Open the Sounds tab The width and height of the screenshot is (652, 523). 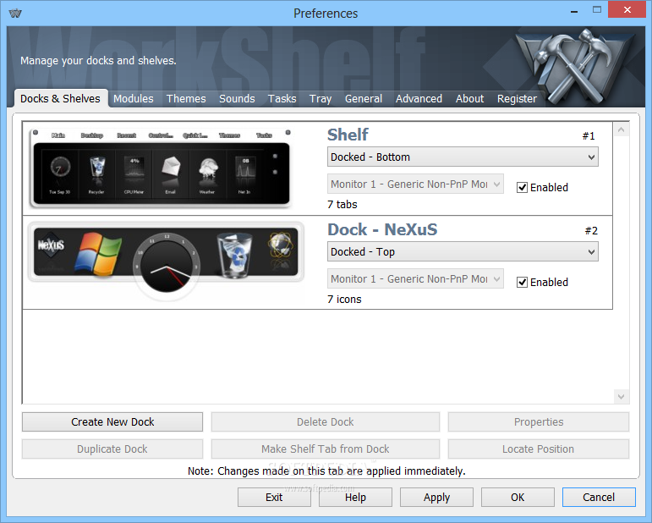tap(237, 99)
